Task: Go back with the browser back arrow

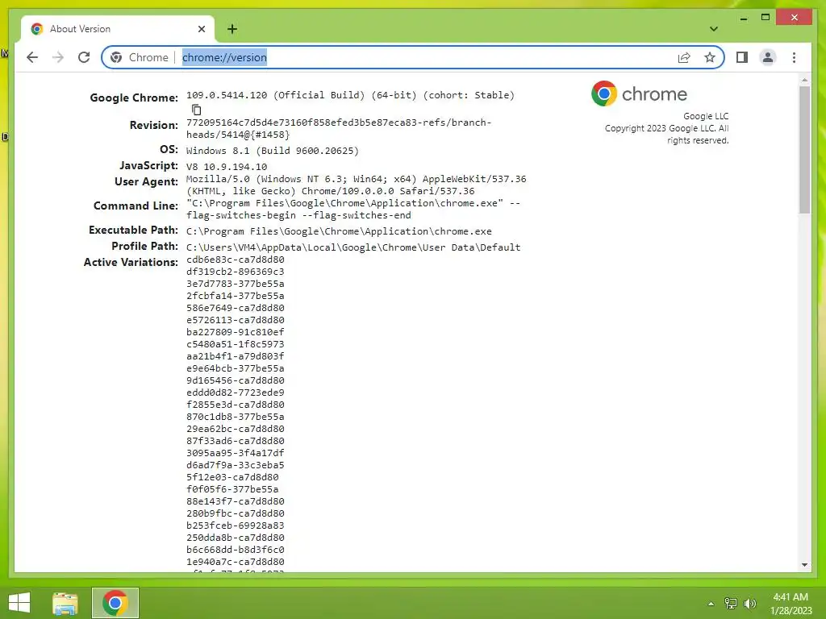Action: (x=32, y=57)
